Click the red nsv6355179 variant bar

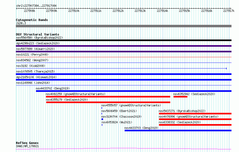pos(108,102)
